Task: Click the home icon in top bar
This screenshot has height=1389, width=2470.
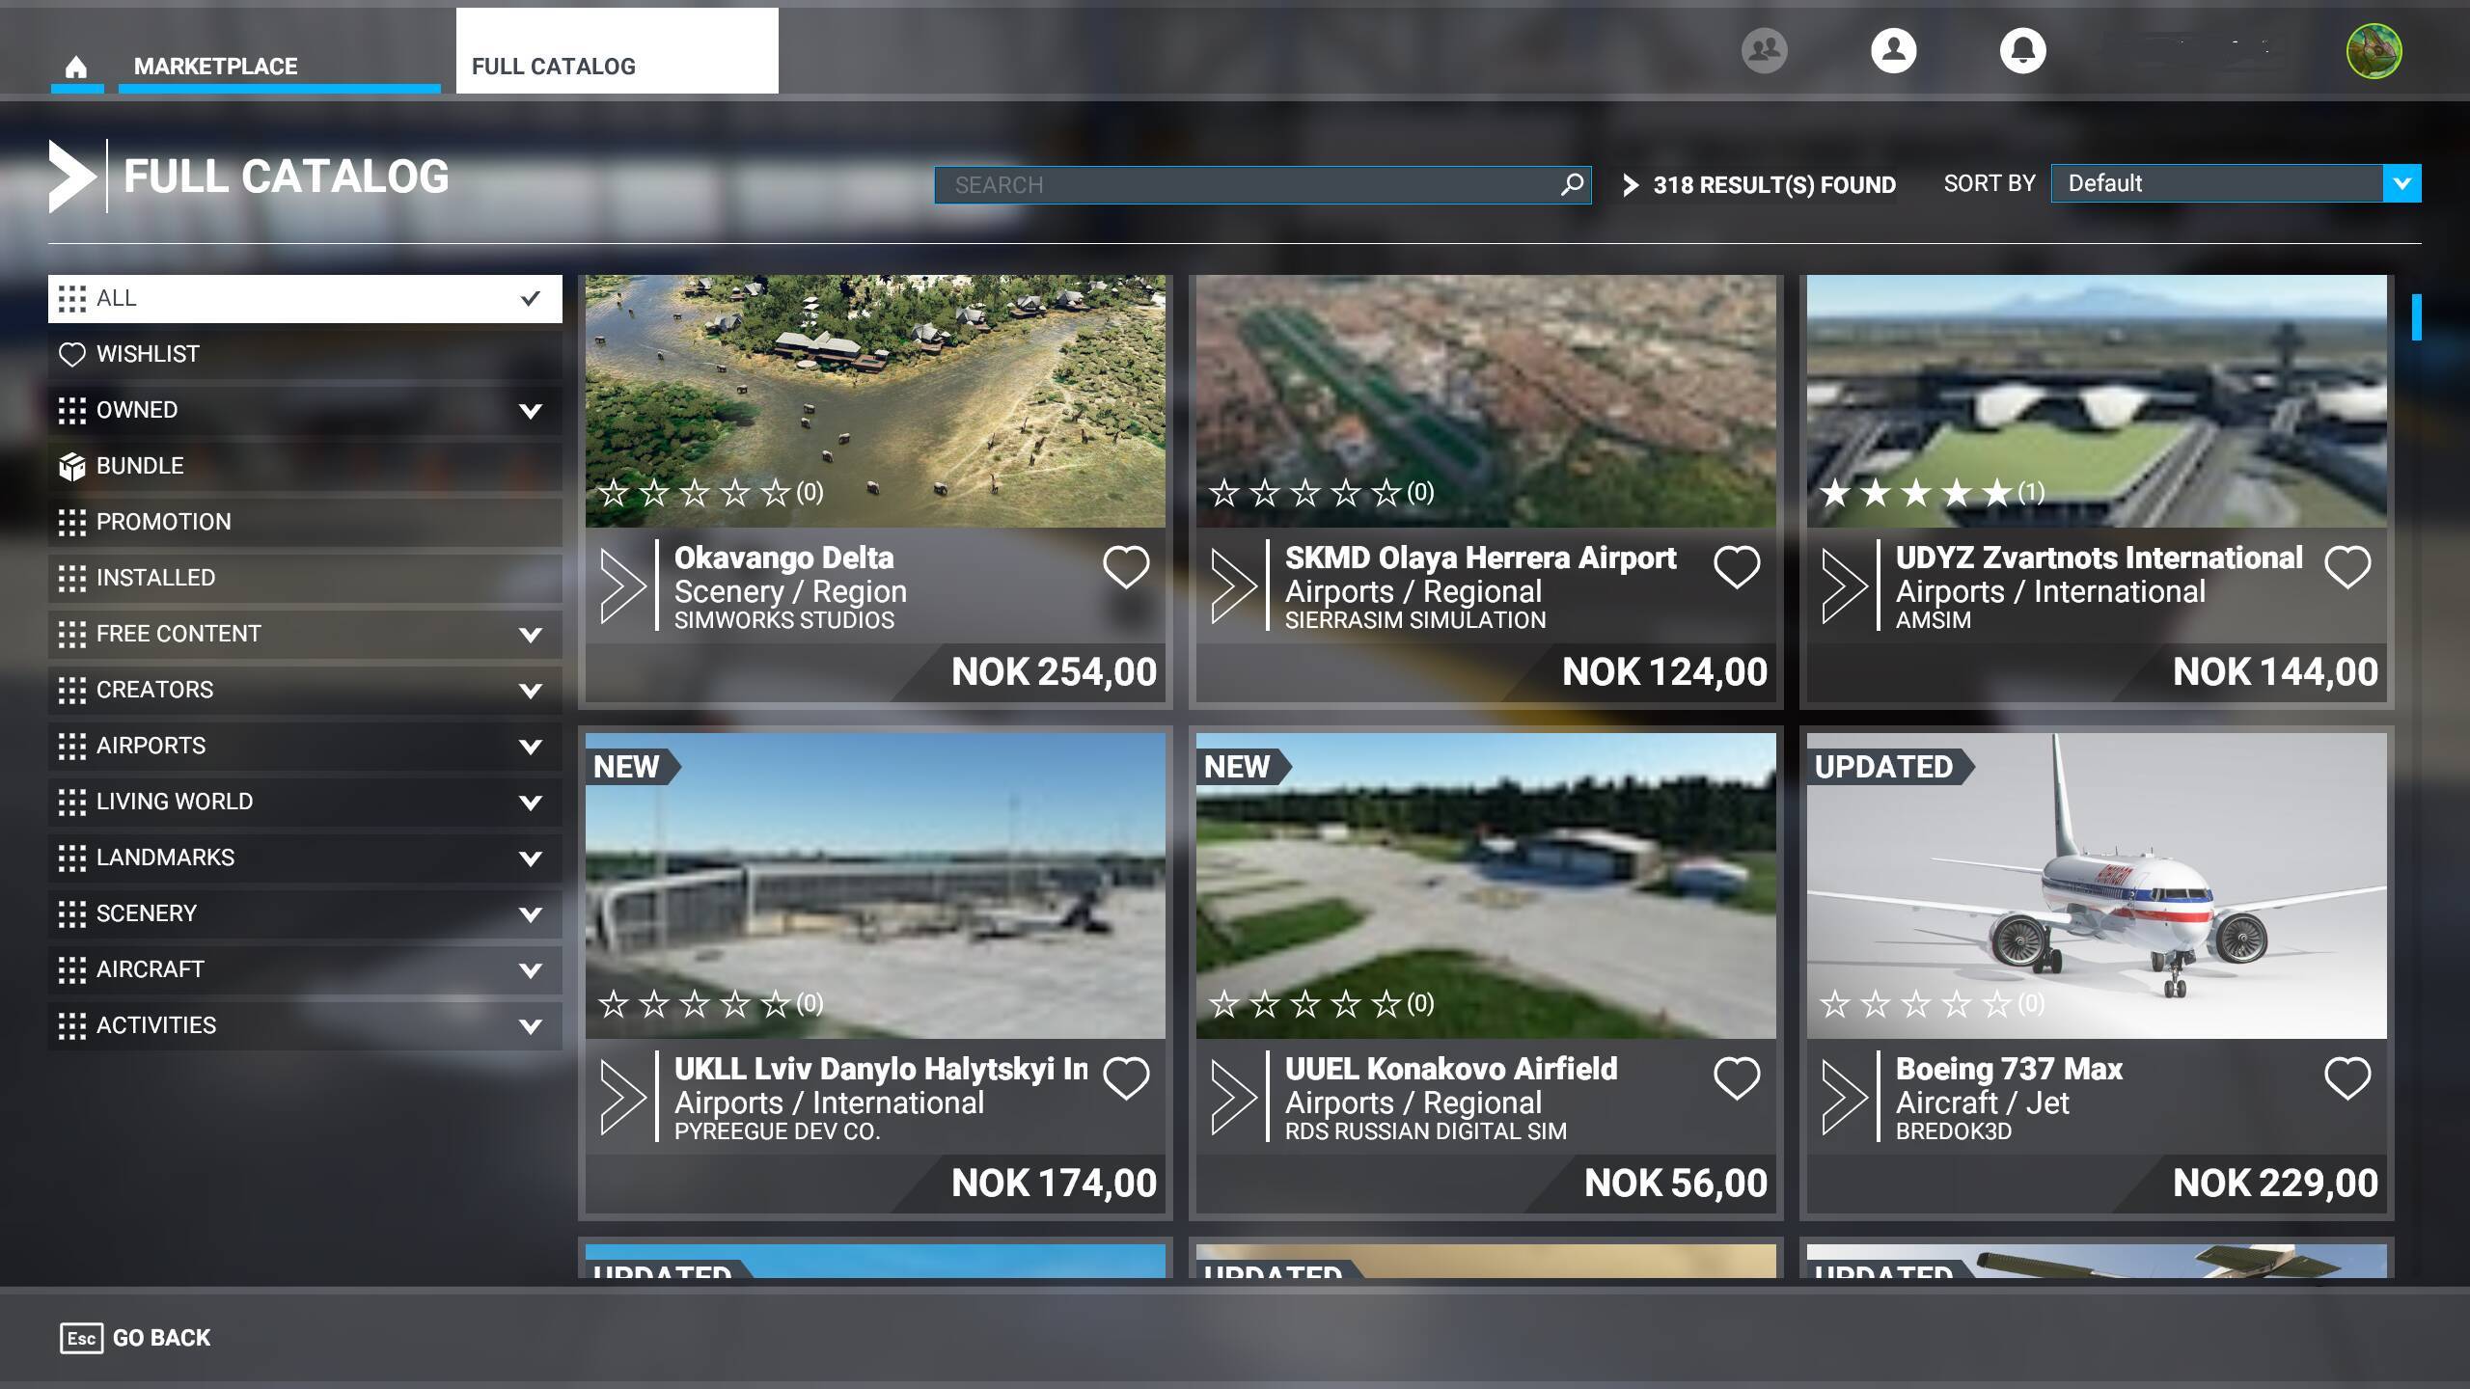Action: pyautogui.click(x=76, y=67)
